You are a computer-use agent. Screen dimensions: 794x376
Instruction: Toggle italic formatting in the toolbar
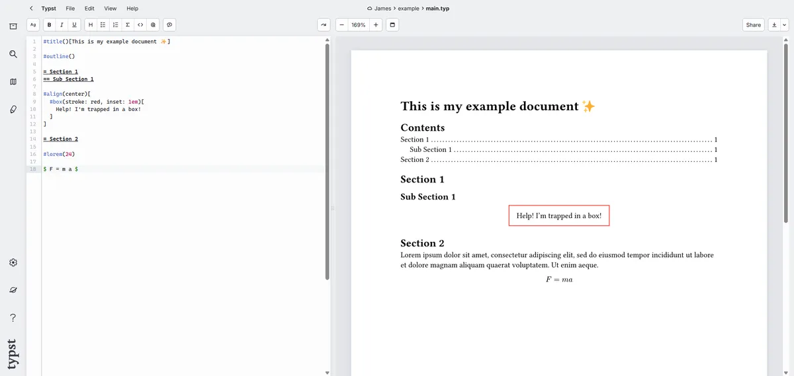[x=62, y=25]
